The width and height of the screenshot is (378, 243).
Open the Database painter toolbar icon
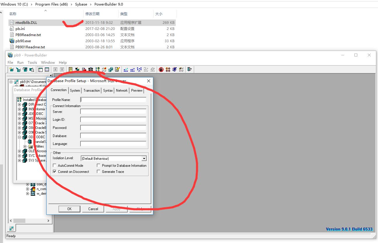coord(111,70)
